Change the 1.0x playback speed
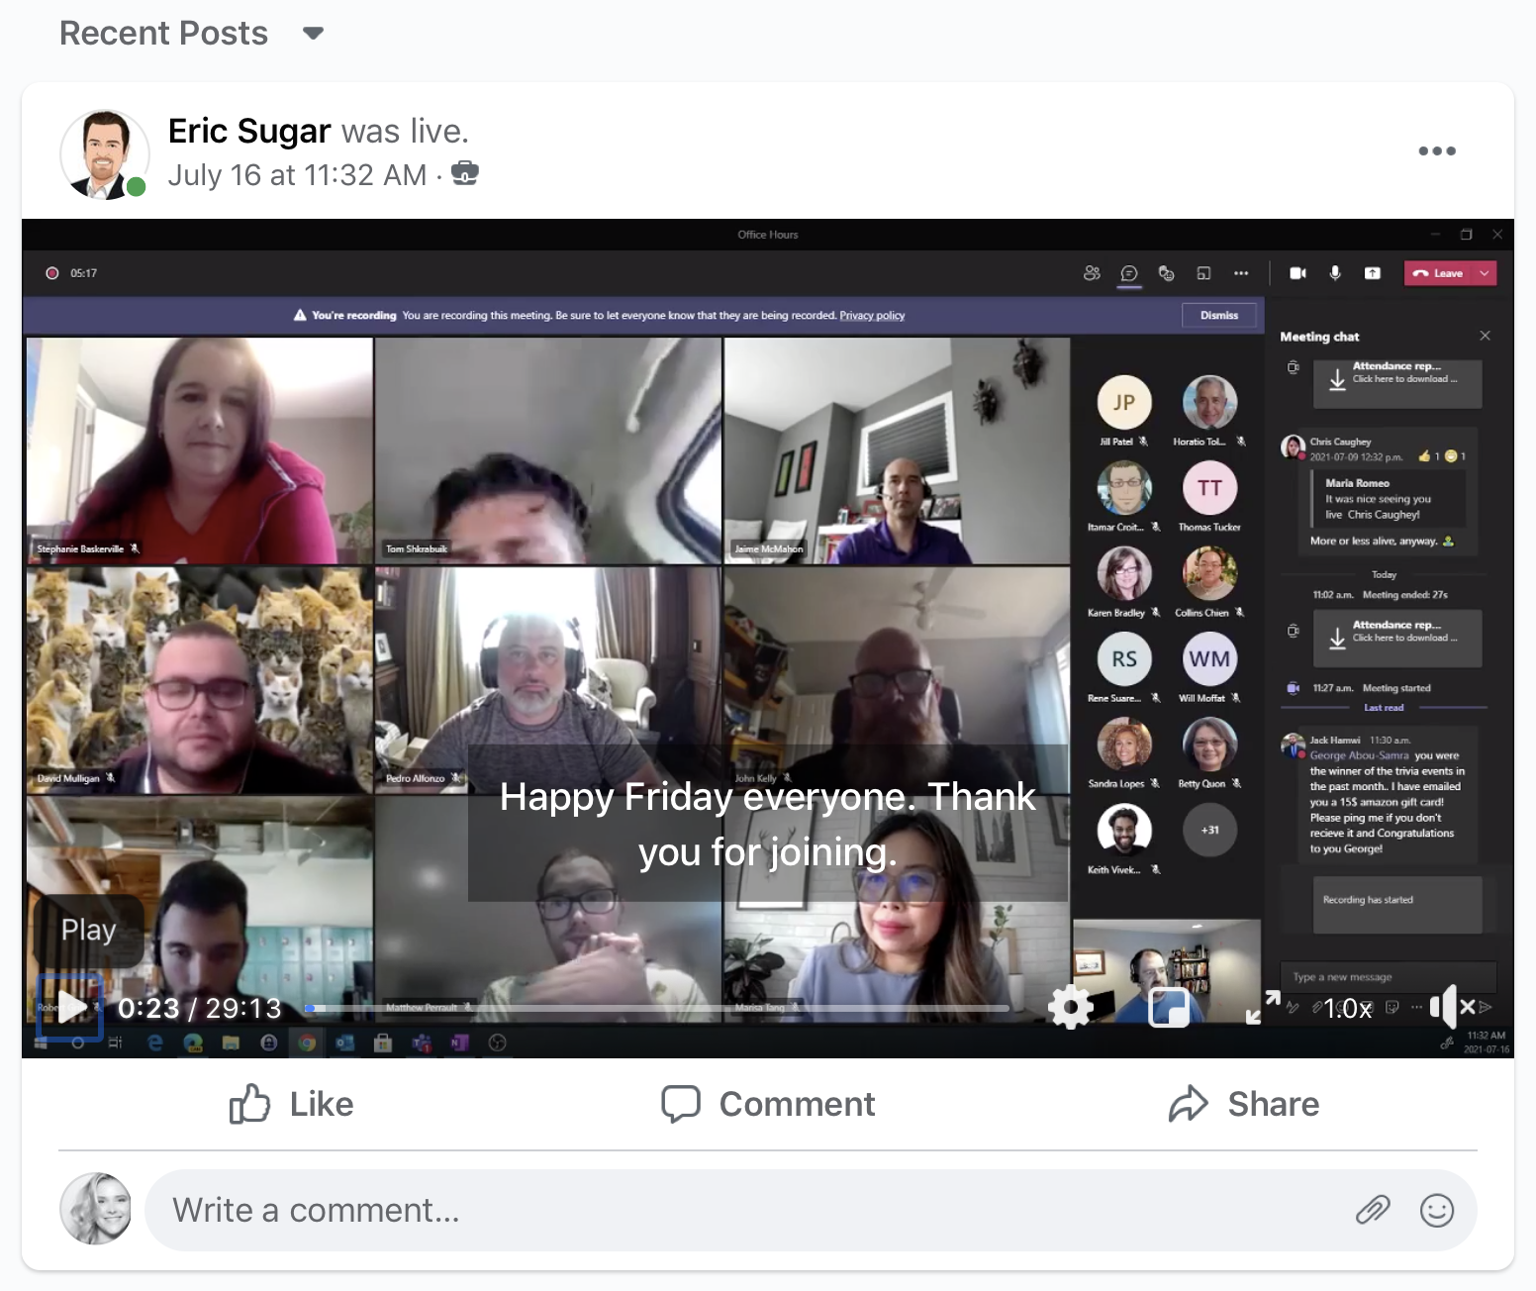The image size is (1536, 1291). tap(1348, 1009)
